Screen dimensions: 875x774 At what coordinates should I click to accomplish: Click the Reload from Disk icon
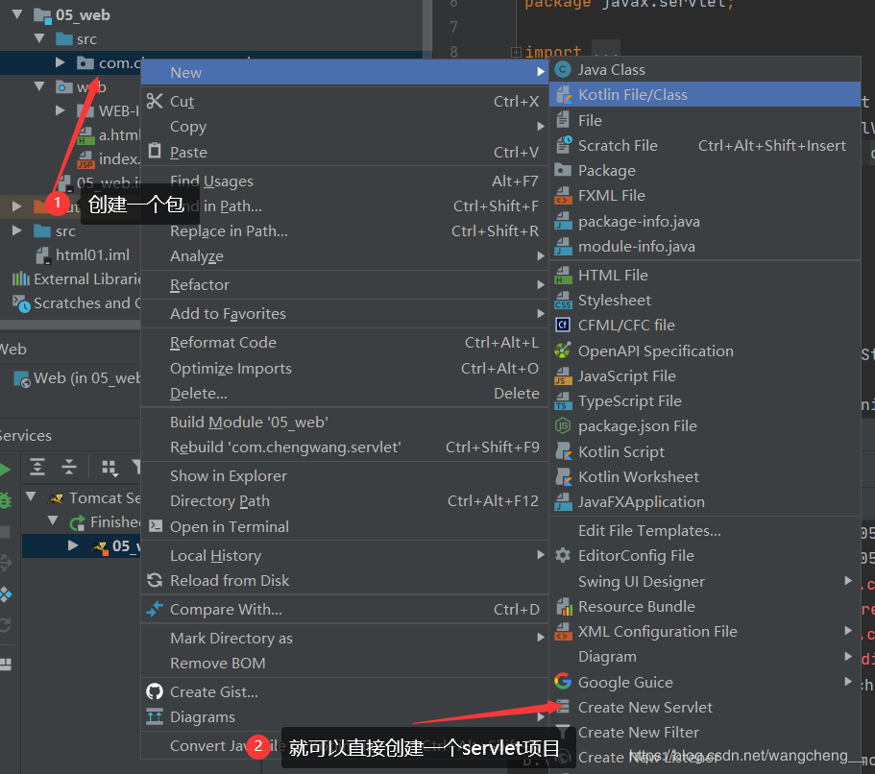click(x=155, y=580)
